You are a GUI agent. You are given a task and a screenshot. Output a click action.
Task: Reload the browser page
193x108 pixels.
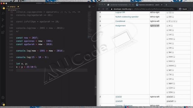coord(107,9)
